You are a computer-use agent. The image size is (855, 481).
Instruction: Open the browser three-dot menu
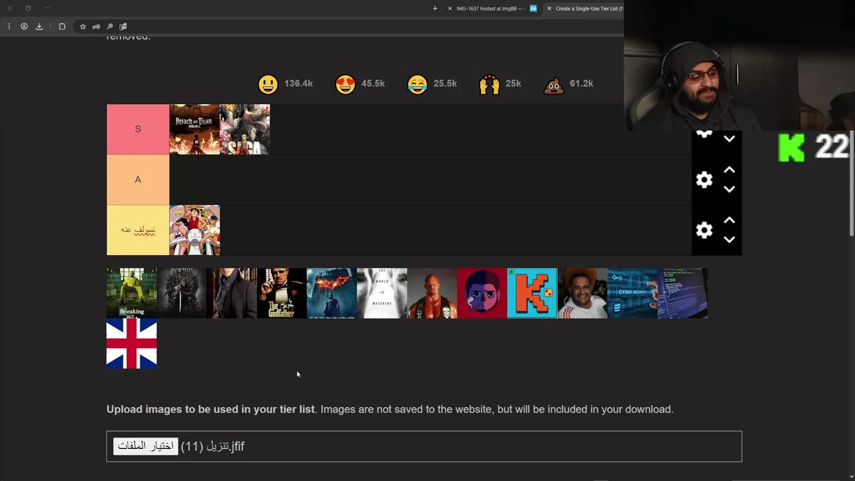(x=9, y=27)
